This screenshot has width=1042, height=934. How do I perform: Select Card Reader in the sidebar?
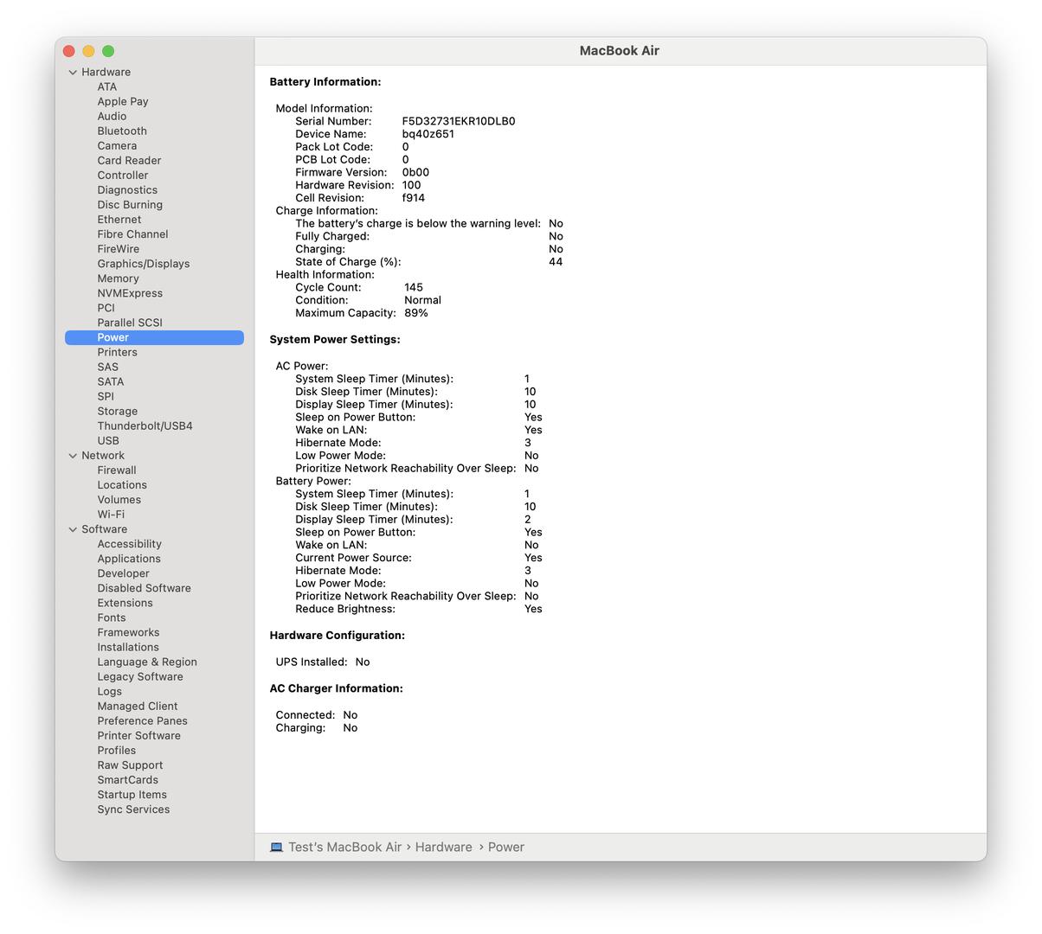coord(129,160)
